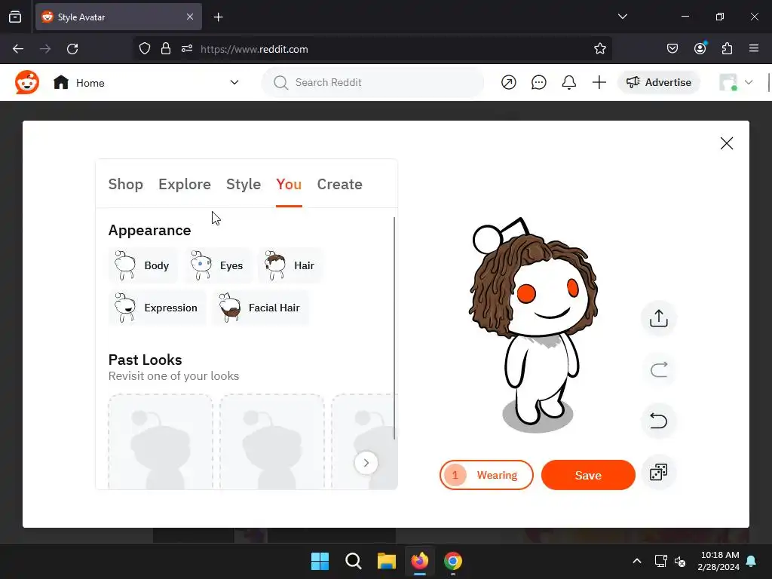The width and height of the screenshot is (772, 579).
Task: Save the avatar
Action: coord(588,475)
